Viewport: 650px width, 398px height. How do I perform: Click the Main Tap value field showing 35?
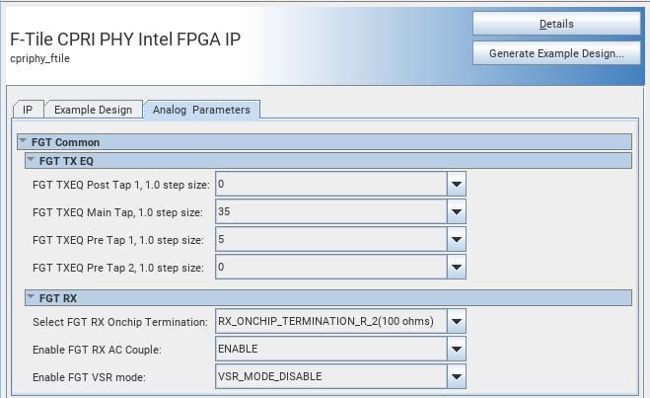tap(330, 212)
